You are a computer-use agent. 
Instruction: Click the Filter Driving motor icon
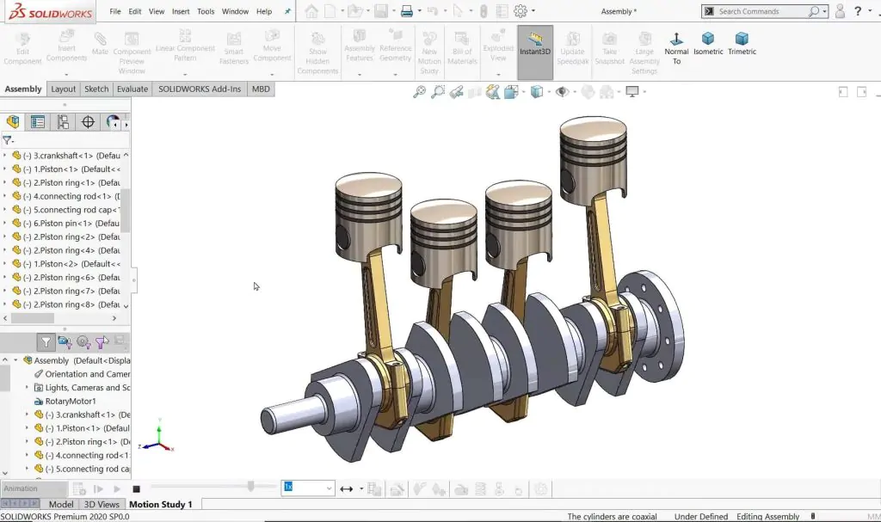[x=83, y=341]
